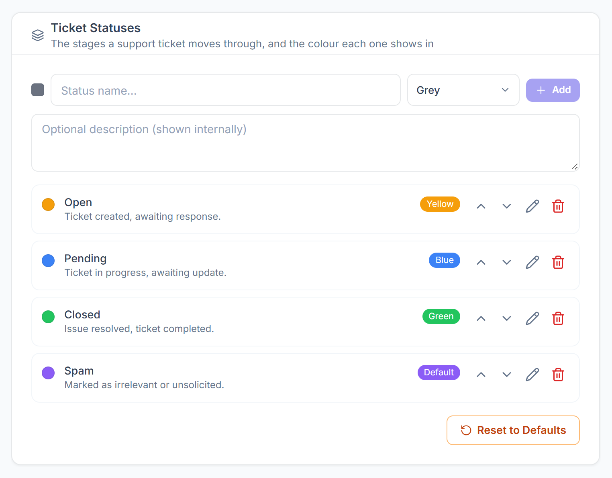Edit the Spam status
Image resolution: width=612 pixels, height=478 pixels.
(532, 375)
